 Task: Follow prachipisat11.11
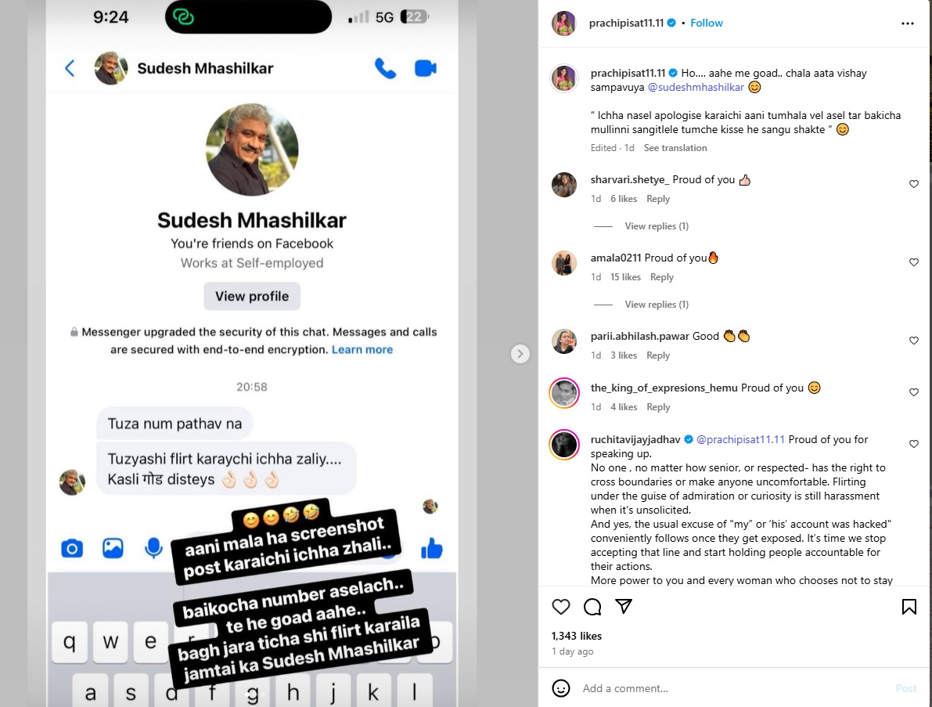706,23
